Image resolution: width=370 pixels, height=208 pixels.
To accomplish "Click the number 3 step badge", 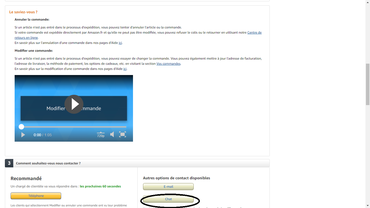I will (9, 163).
